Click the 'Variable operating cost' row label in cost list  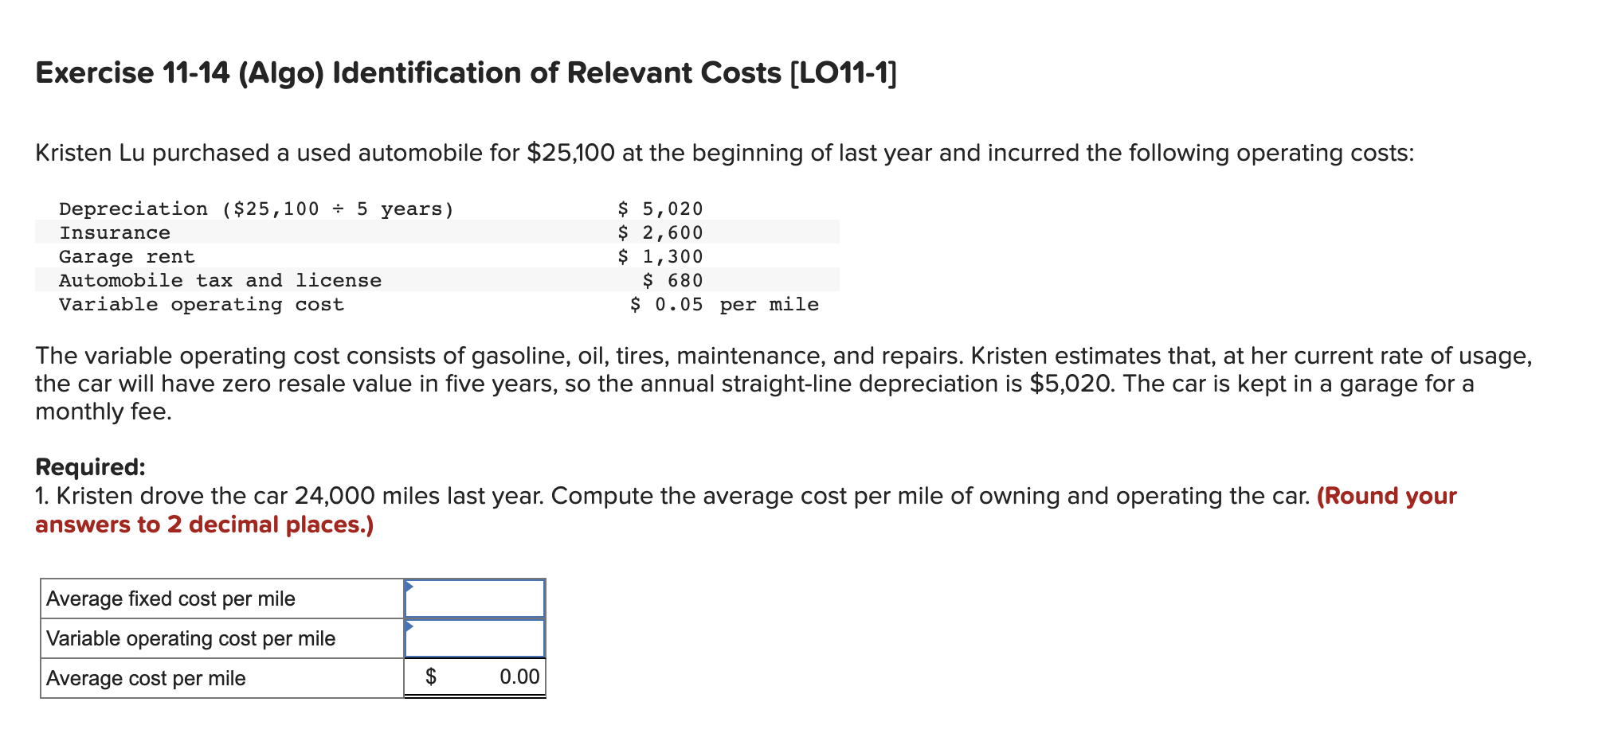point(202,304)
